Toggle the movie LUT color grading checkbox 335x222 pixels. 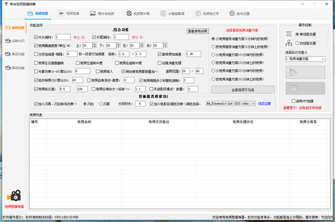pos(151,104)
